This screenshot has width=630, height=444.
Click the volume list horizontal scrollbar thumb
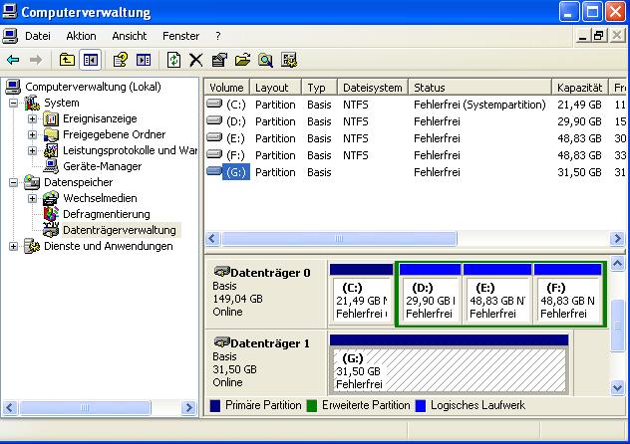339,239
